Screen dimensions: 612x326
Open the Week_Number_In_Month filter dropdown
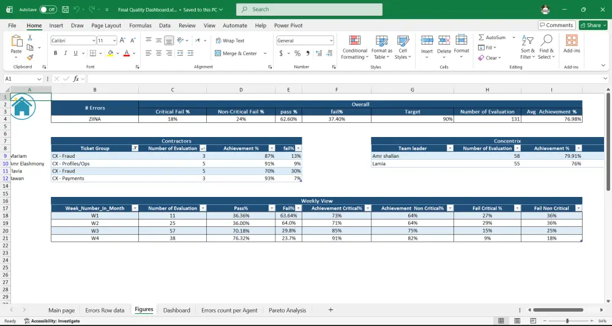pos(135,208)
